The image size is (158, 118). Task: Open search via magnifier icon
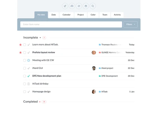point(93,6)
